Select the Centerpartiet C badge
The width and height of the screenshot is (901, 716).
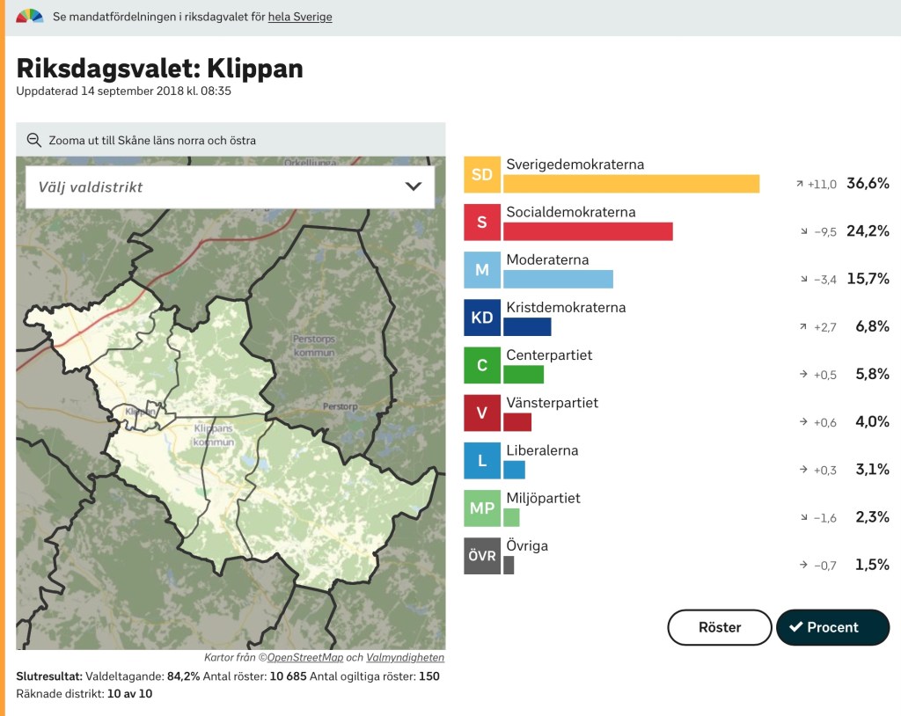coord(482,365)
